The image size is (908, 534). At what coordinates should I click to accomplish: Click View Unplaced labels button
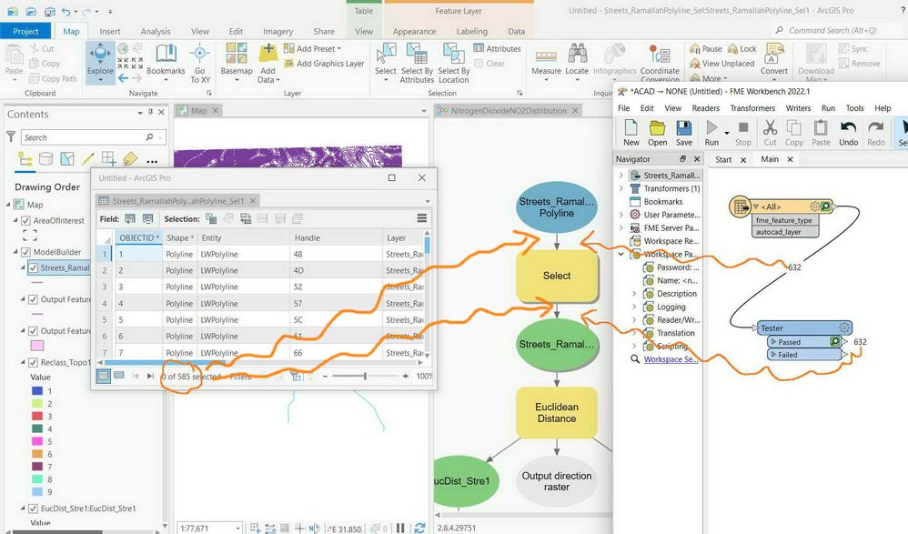(722, 64)
